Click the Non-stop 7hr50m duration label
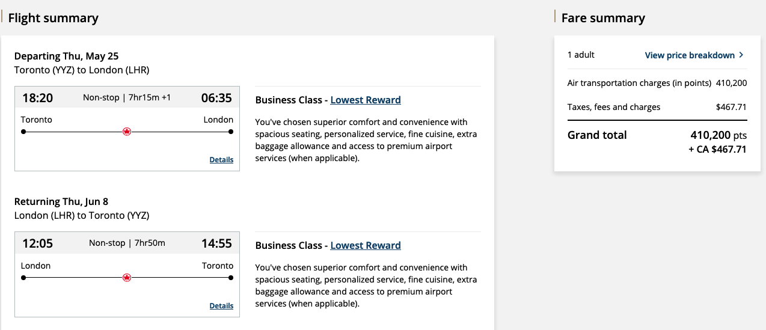This screenshot has width=766, height=330. [127, 243]
